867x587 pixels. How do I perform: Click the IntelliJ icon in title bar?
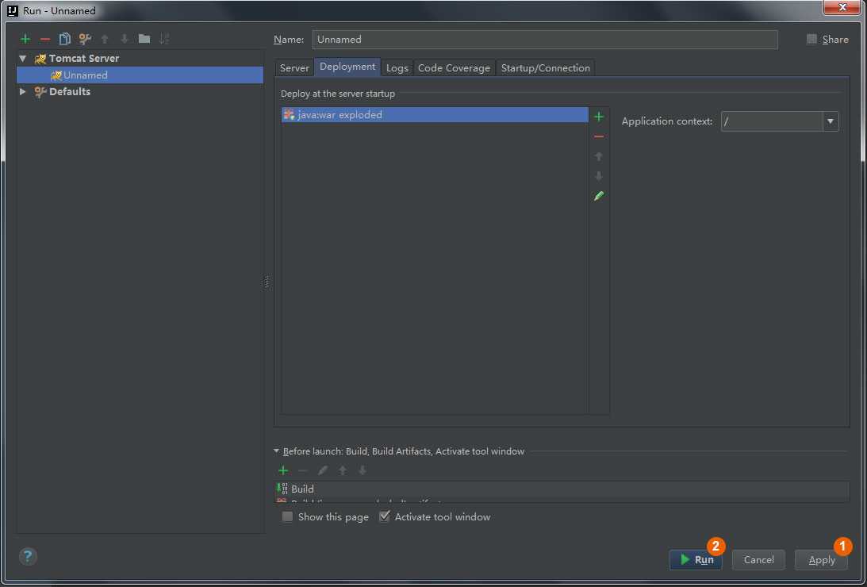[x=12, y=10]
